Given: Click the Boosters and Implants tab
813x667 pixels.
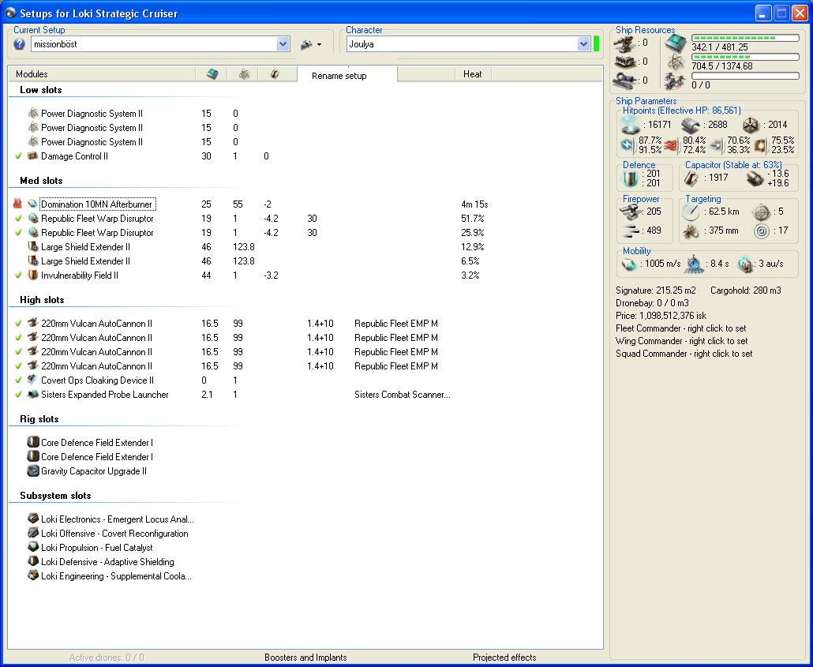Looking at the screenshot, I should (x=305, y=658).
